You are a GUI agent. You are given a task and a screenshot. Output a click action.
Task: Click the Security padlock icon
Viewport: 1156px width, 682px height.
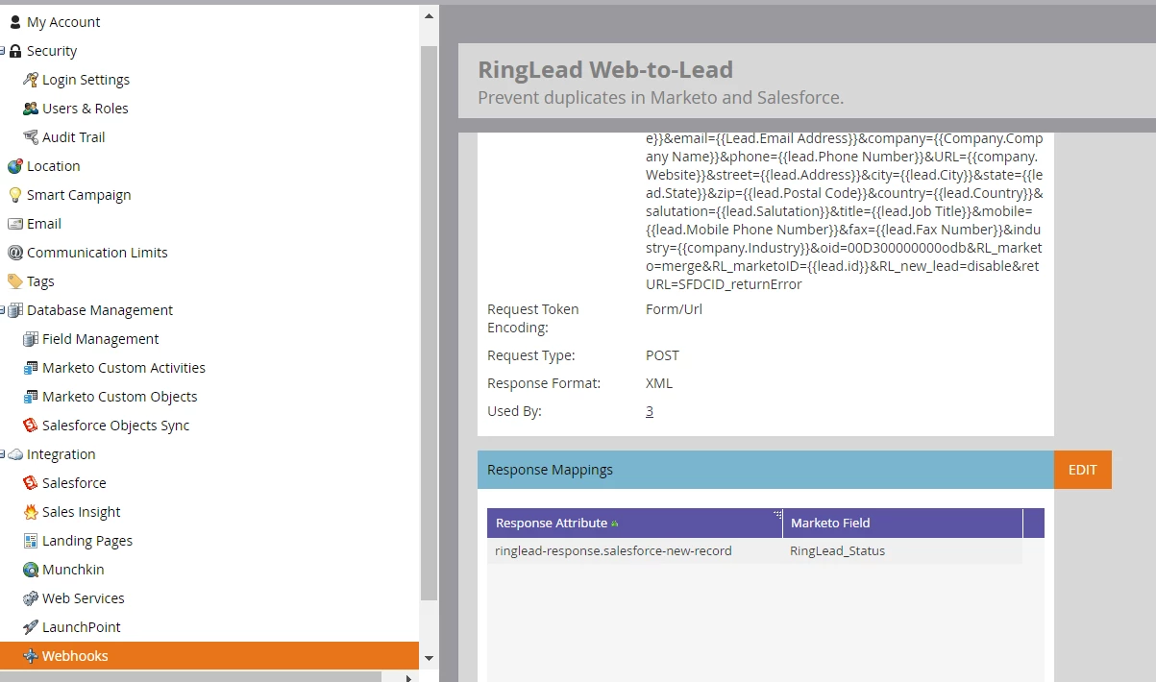14,51
